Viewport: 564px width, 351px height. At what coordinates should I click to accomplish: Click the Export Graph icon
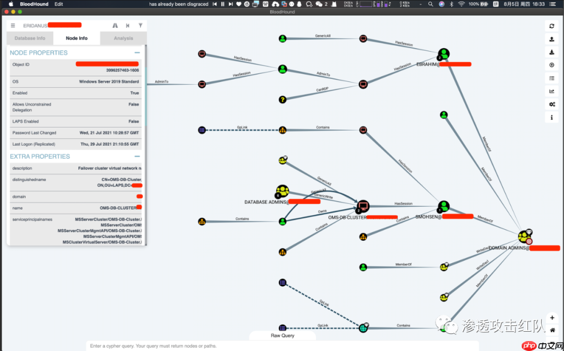tap(552, 39)
